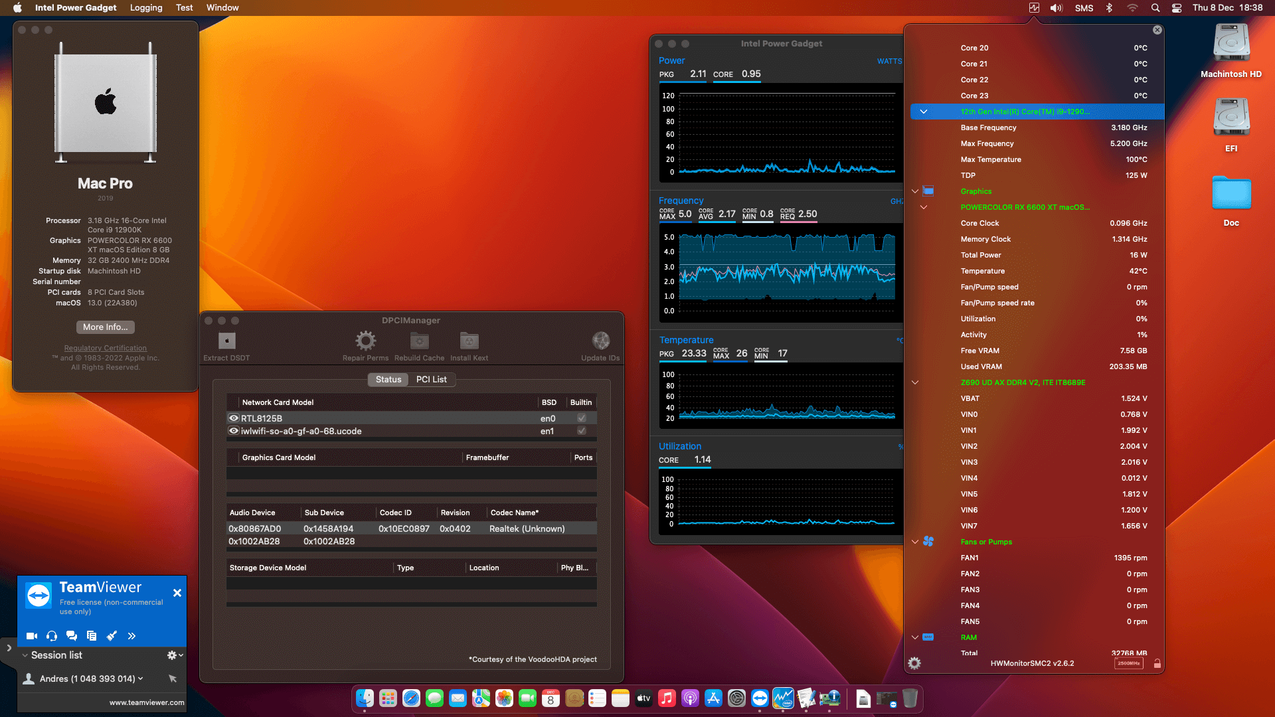Open Launchpad from the Dock
The width and height of the screenshot is (1275, 717).
(388, 698)
